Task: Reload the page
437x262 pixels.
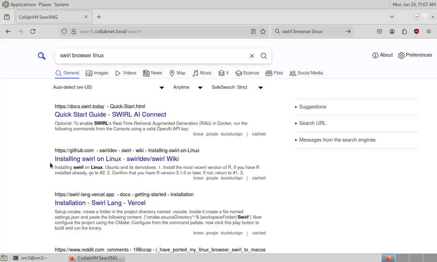Action: point(33,31)
